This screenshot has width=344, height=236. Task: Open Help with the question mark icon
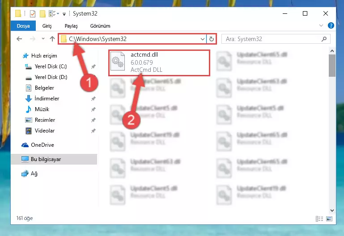point(331,25)
